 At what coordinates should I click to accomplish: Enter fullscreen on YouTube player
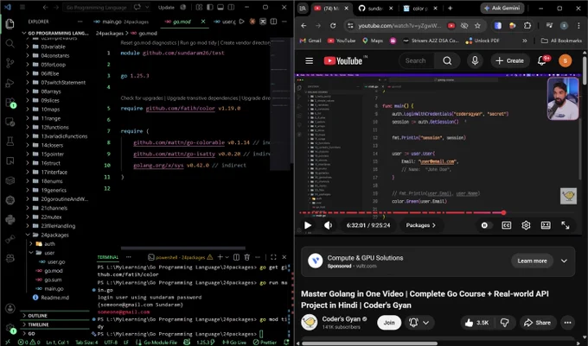[566, 225]
